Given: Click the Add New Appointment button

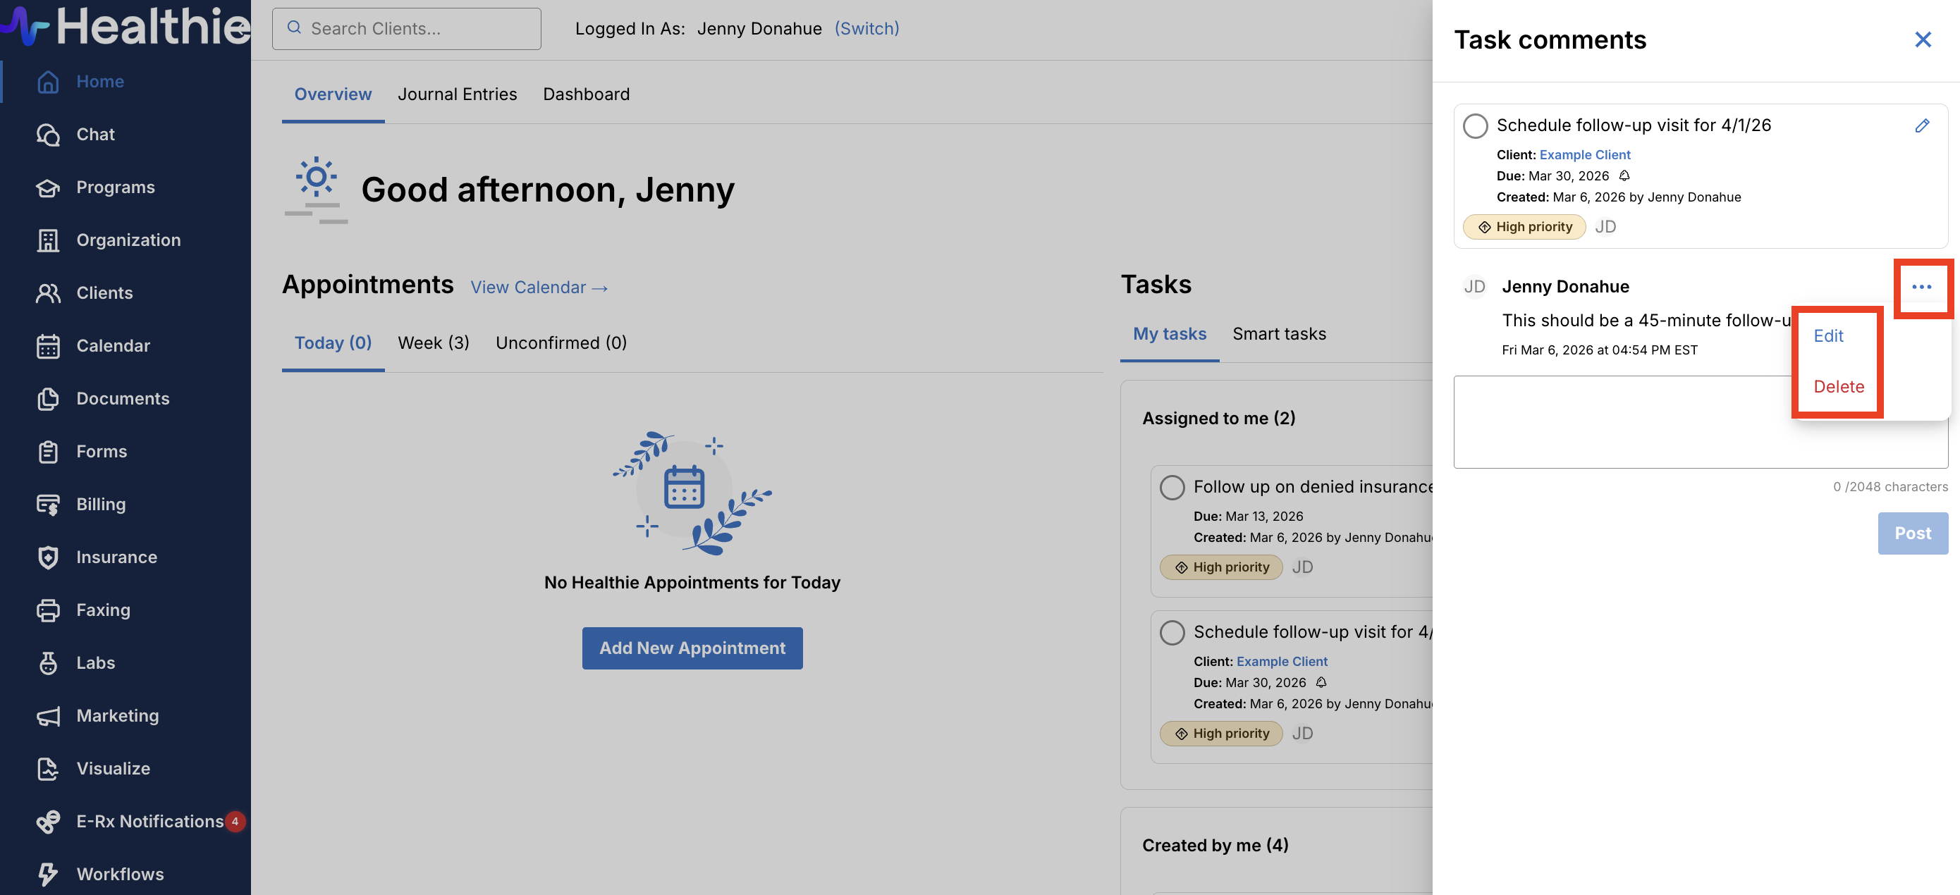Looking at the screenshot, I should pos(692,648).
